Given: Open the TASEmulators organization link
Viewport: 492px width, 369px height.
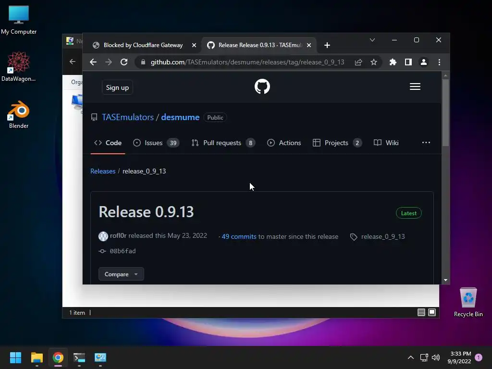Looking at the screenshot, I should [128, 117].
